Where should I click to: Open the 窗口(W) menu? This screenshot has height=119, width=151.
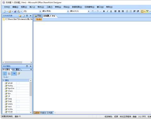click(100, 7)
